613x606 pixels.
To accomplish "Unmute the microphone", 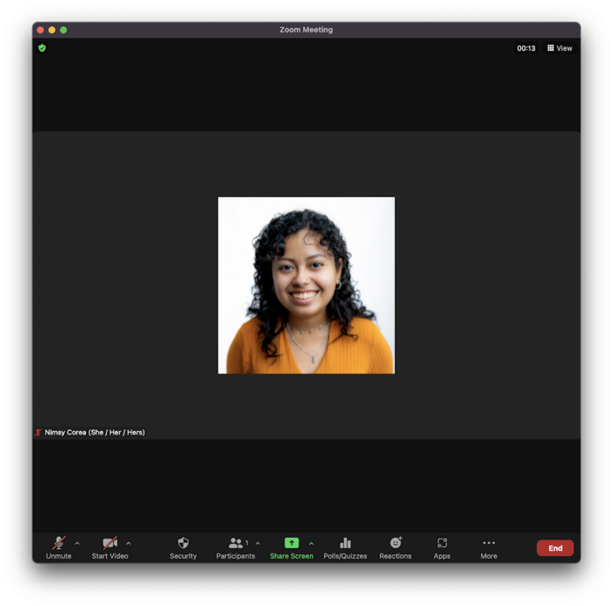I will (59, 547).
